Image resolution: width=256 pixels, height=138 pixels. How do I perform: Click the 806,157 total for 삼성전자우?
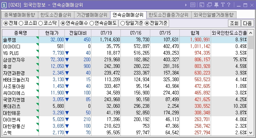pos(202,60)
